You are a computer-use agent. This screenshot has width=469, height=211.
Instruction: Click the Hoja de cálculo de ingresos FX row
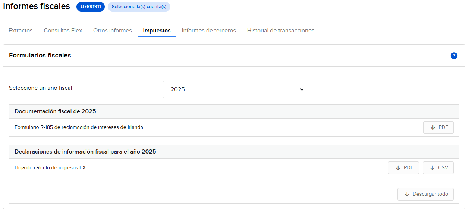pyautogui.click(x=50, y=168)
